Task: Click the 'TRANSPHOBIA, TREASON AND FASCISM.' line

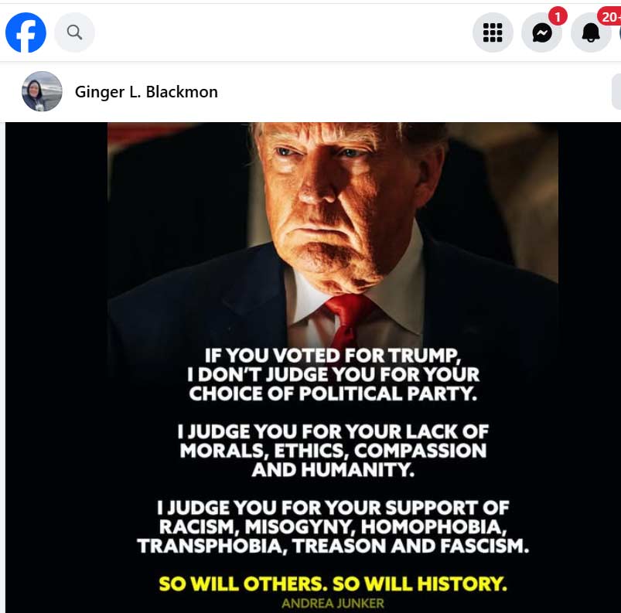Action: click(x=333, y=546)
